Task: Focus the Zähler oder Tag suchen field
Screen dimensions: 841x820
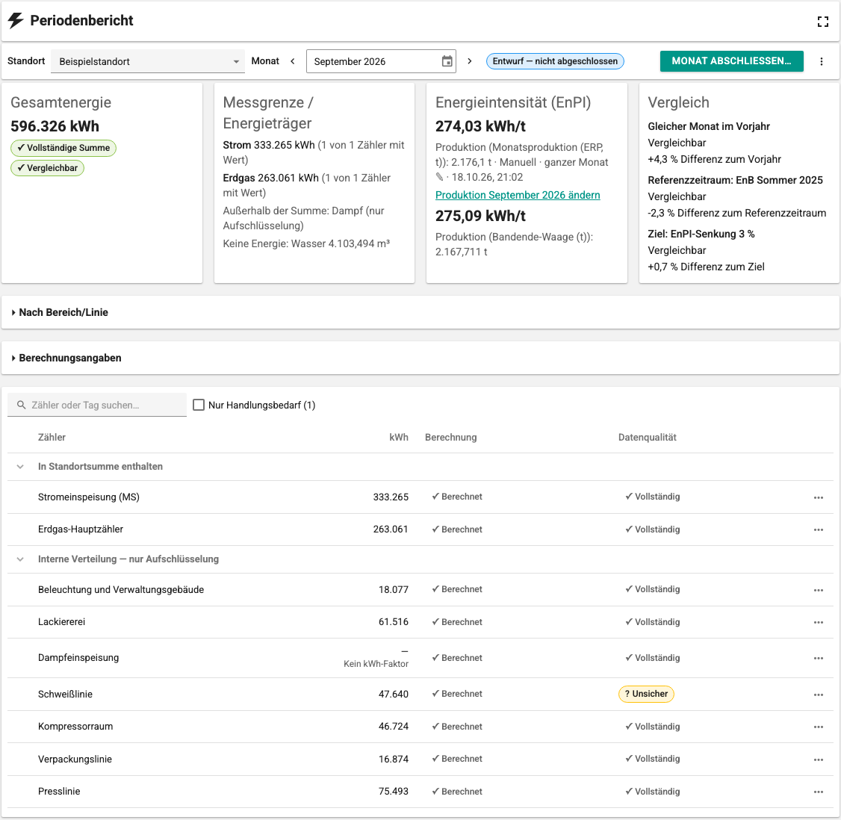Action: tap(97, 405)
